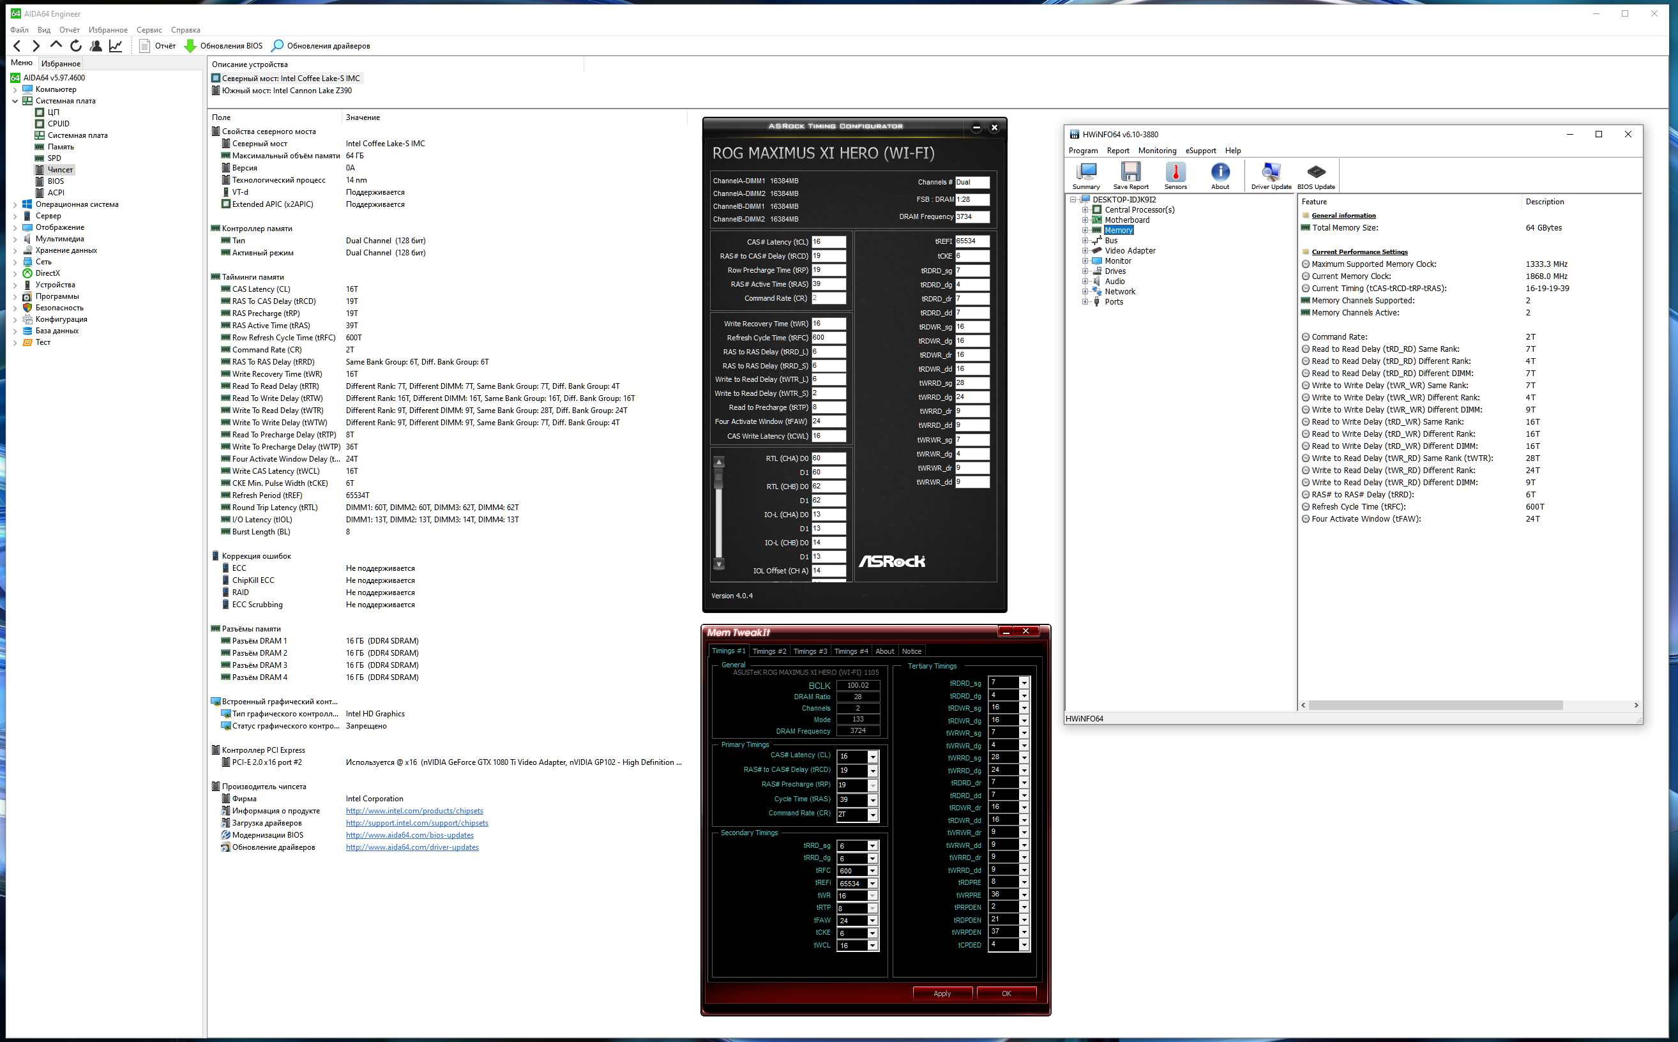This screenshot has height=1042, width=1678.
Task: Expand the Компьютер tree node
Action: 15,89
